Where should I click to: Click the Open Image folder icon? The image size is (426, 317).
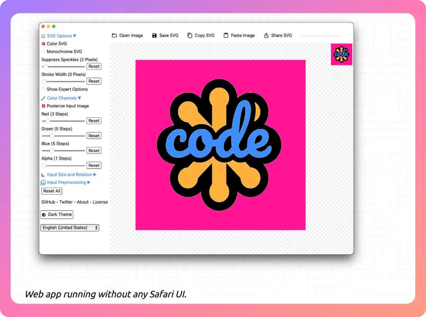point(114,36)
